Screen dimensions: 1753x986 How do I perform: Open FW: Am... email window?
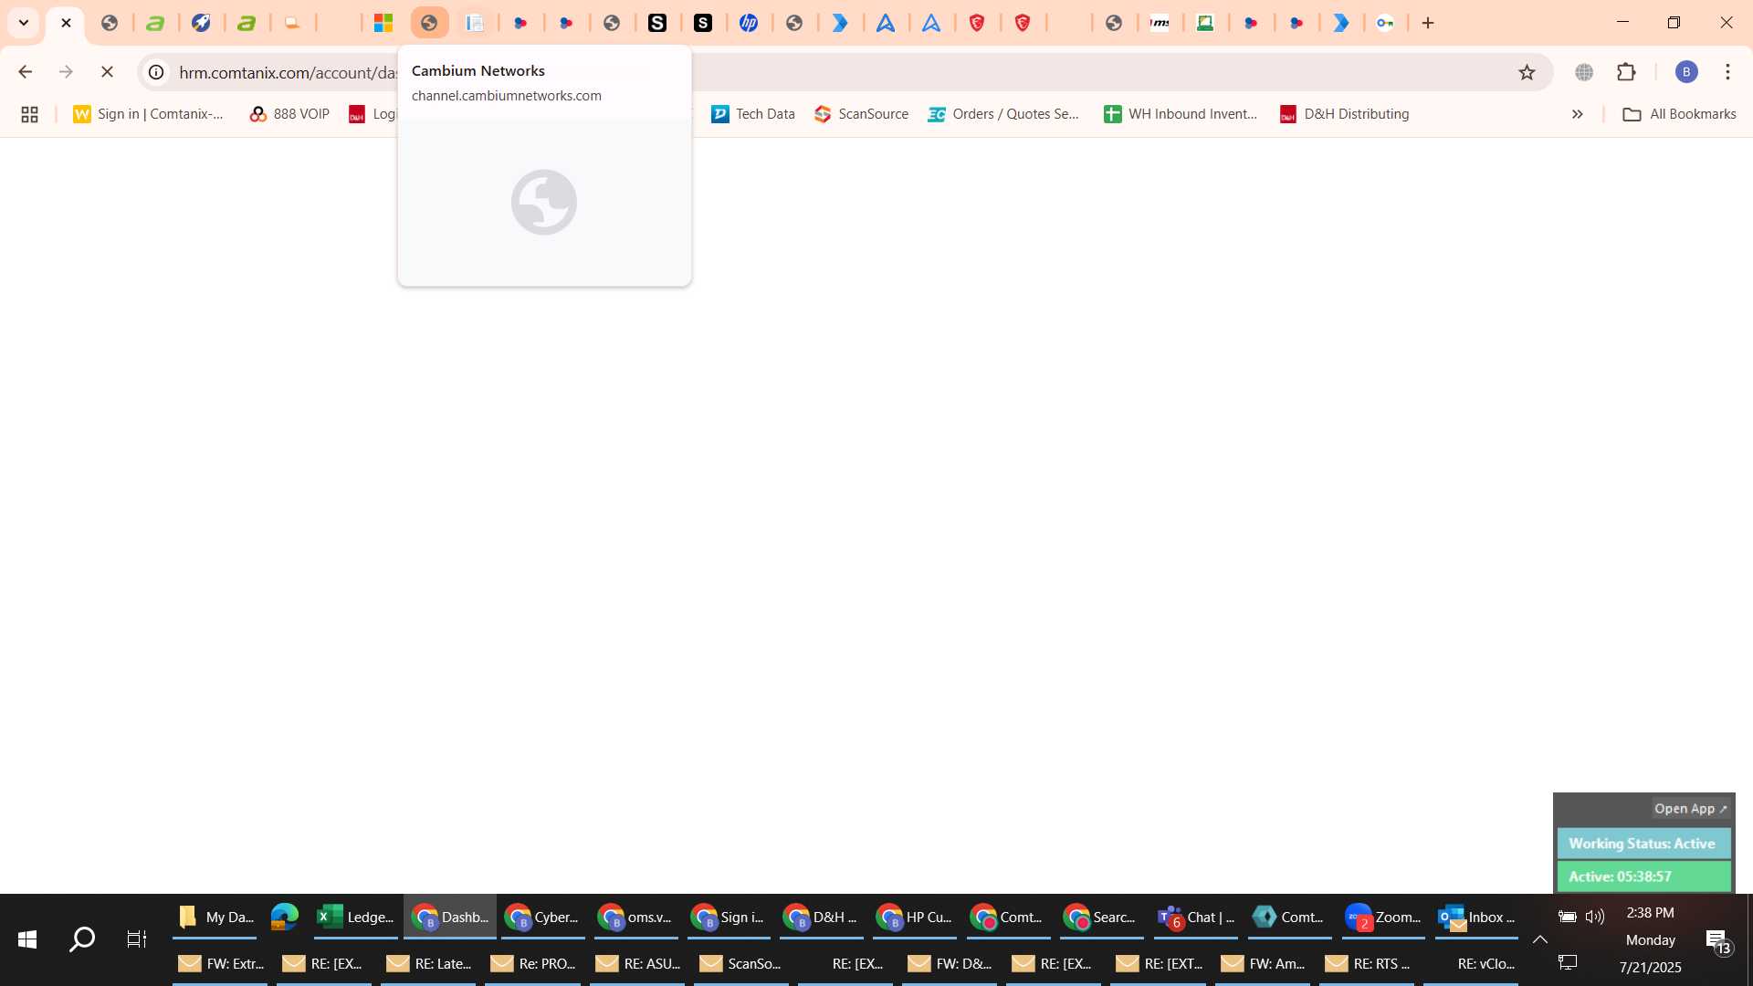pyautogui.click(x=1263, y=964)
